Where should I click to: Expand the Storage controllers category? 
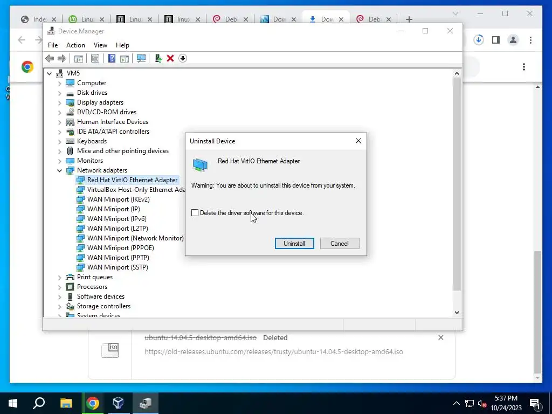click(59, 307)
